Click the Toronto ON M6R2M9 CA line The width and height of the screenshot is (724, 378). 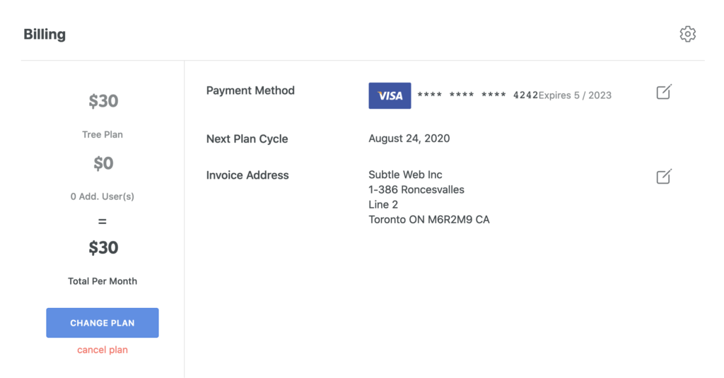pos(429,220)
